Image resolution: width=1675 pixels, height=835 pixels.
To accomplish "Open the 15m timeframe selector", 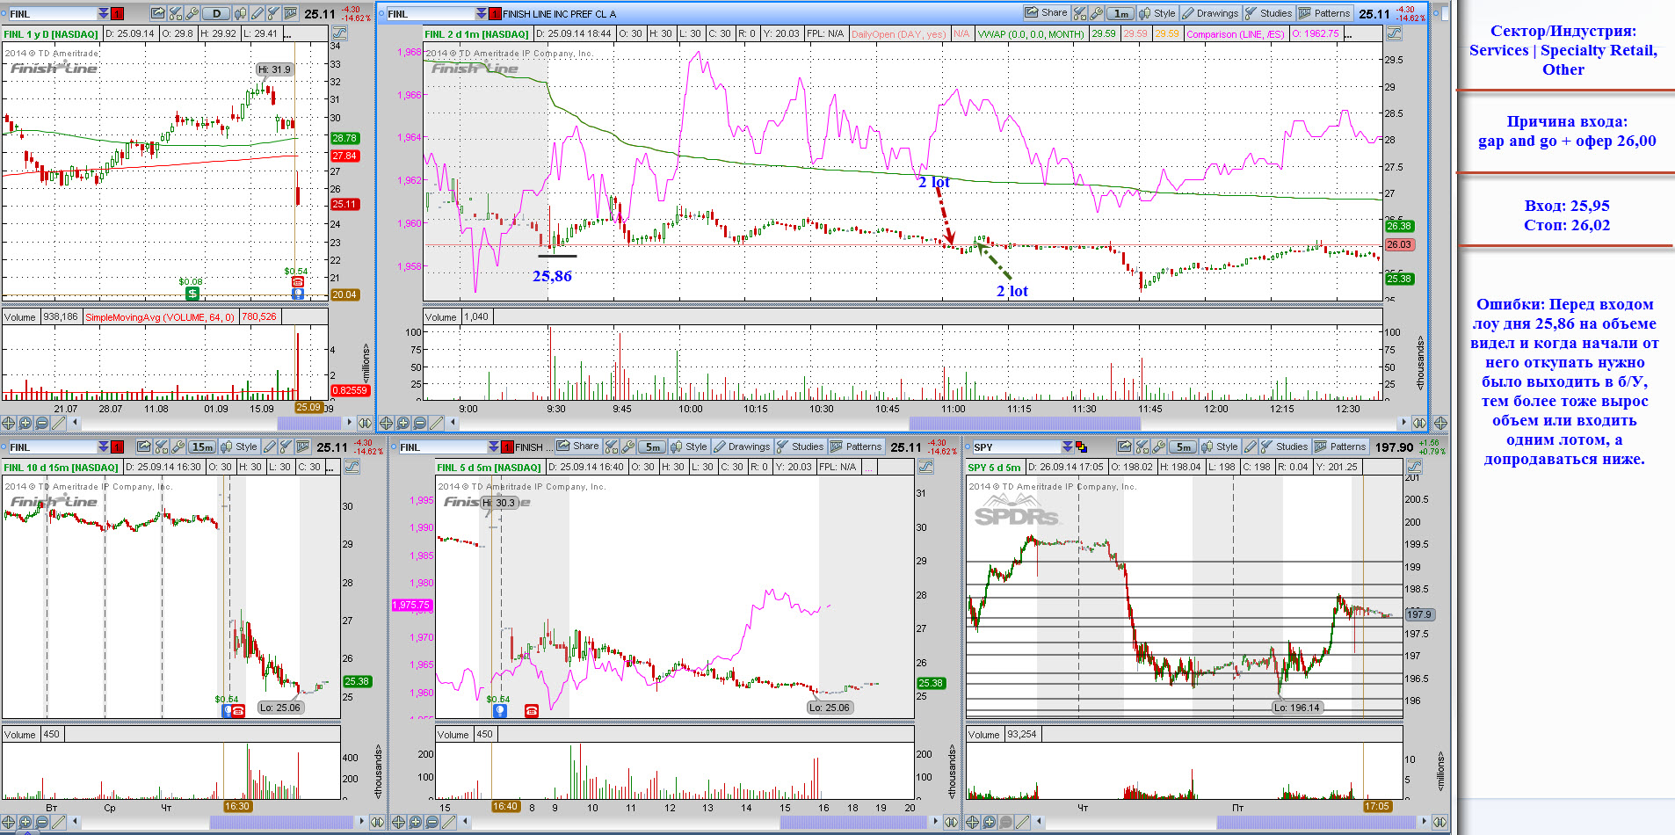I will 202,447.
